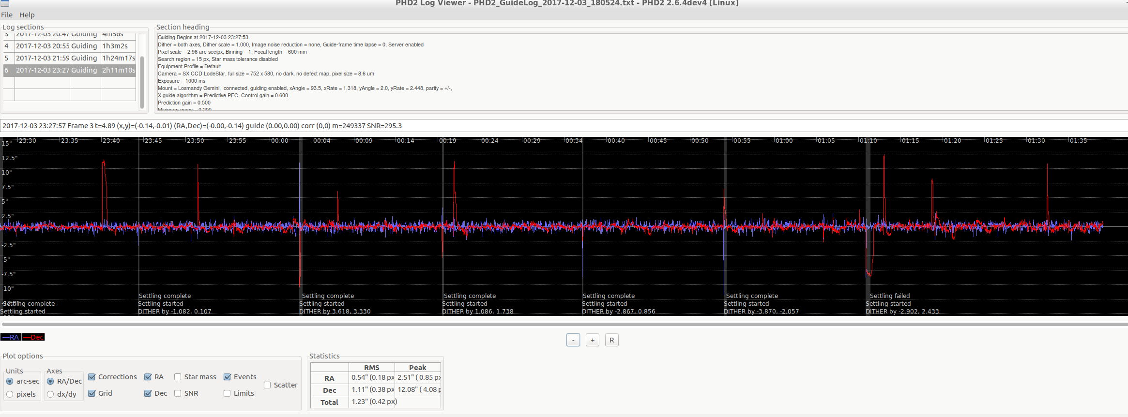Image resolution: width=1128 pixels, height=417 pixels.
Task: Uncheck the Corrections checkbox
Action: pyautogui.click(x=92, y=377)
